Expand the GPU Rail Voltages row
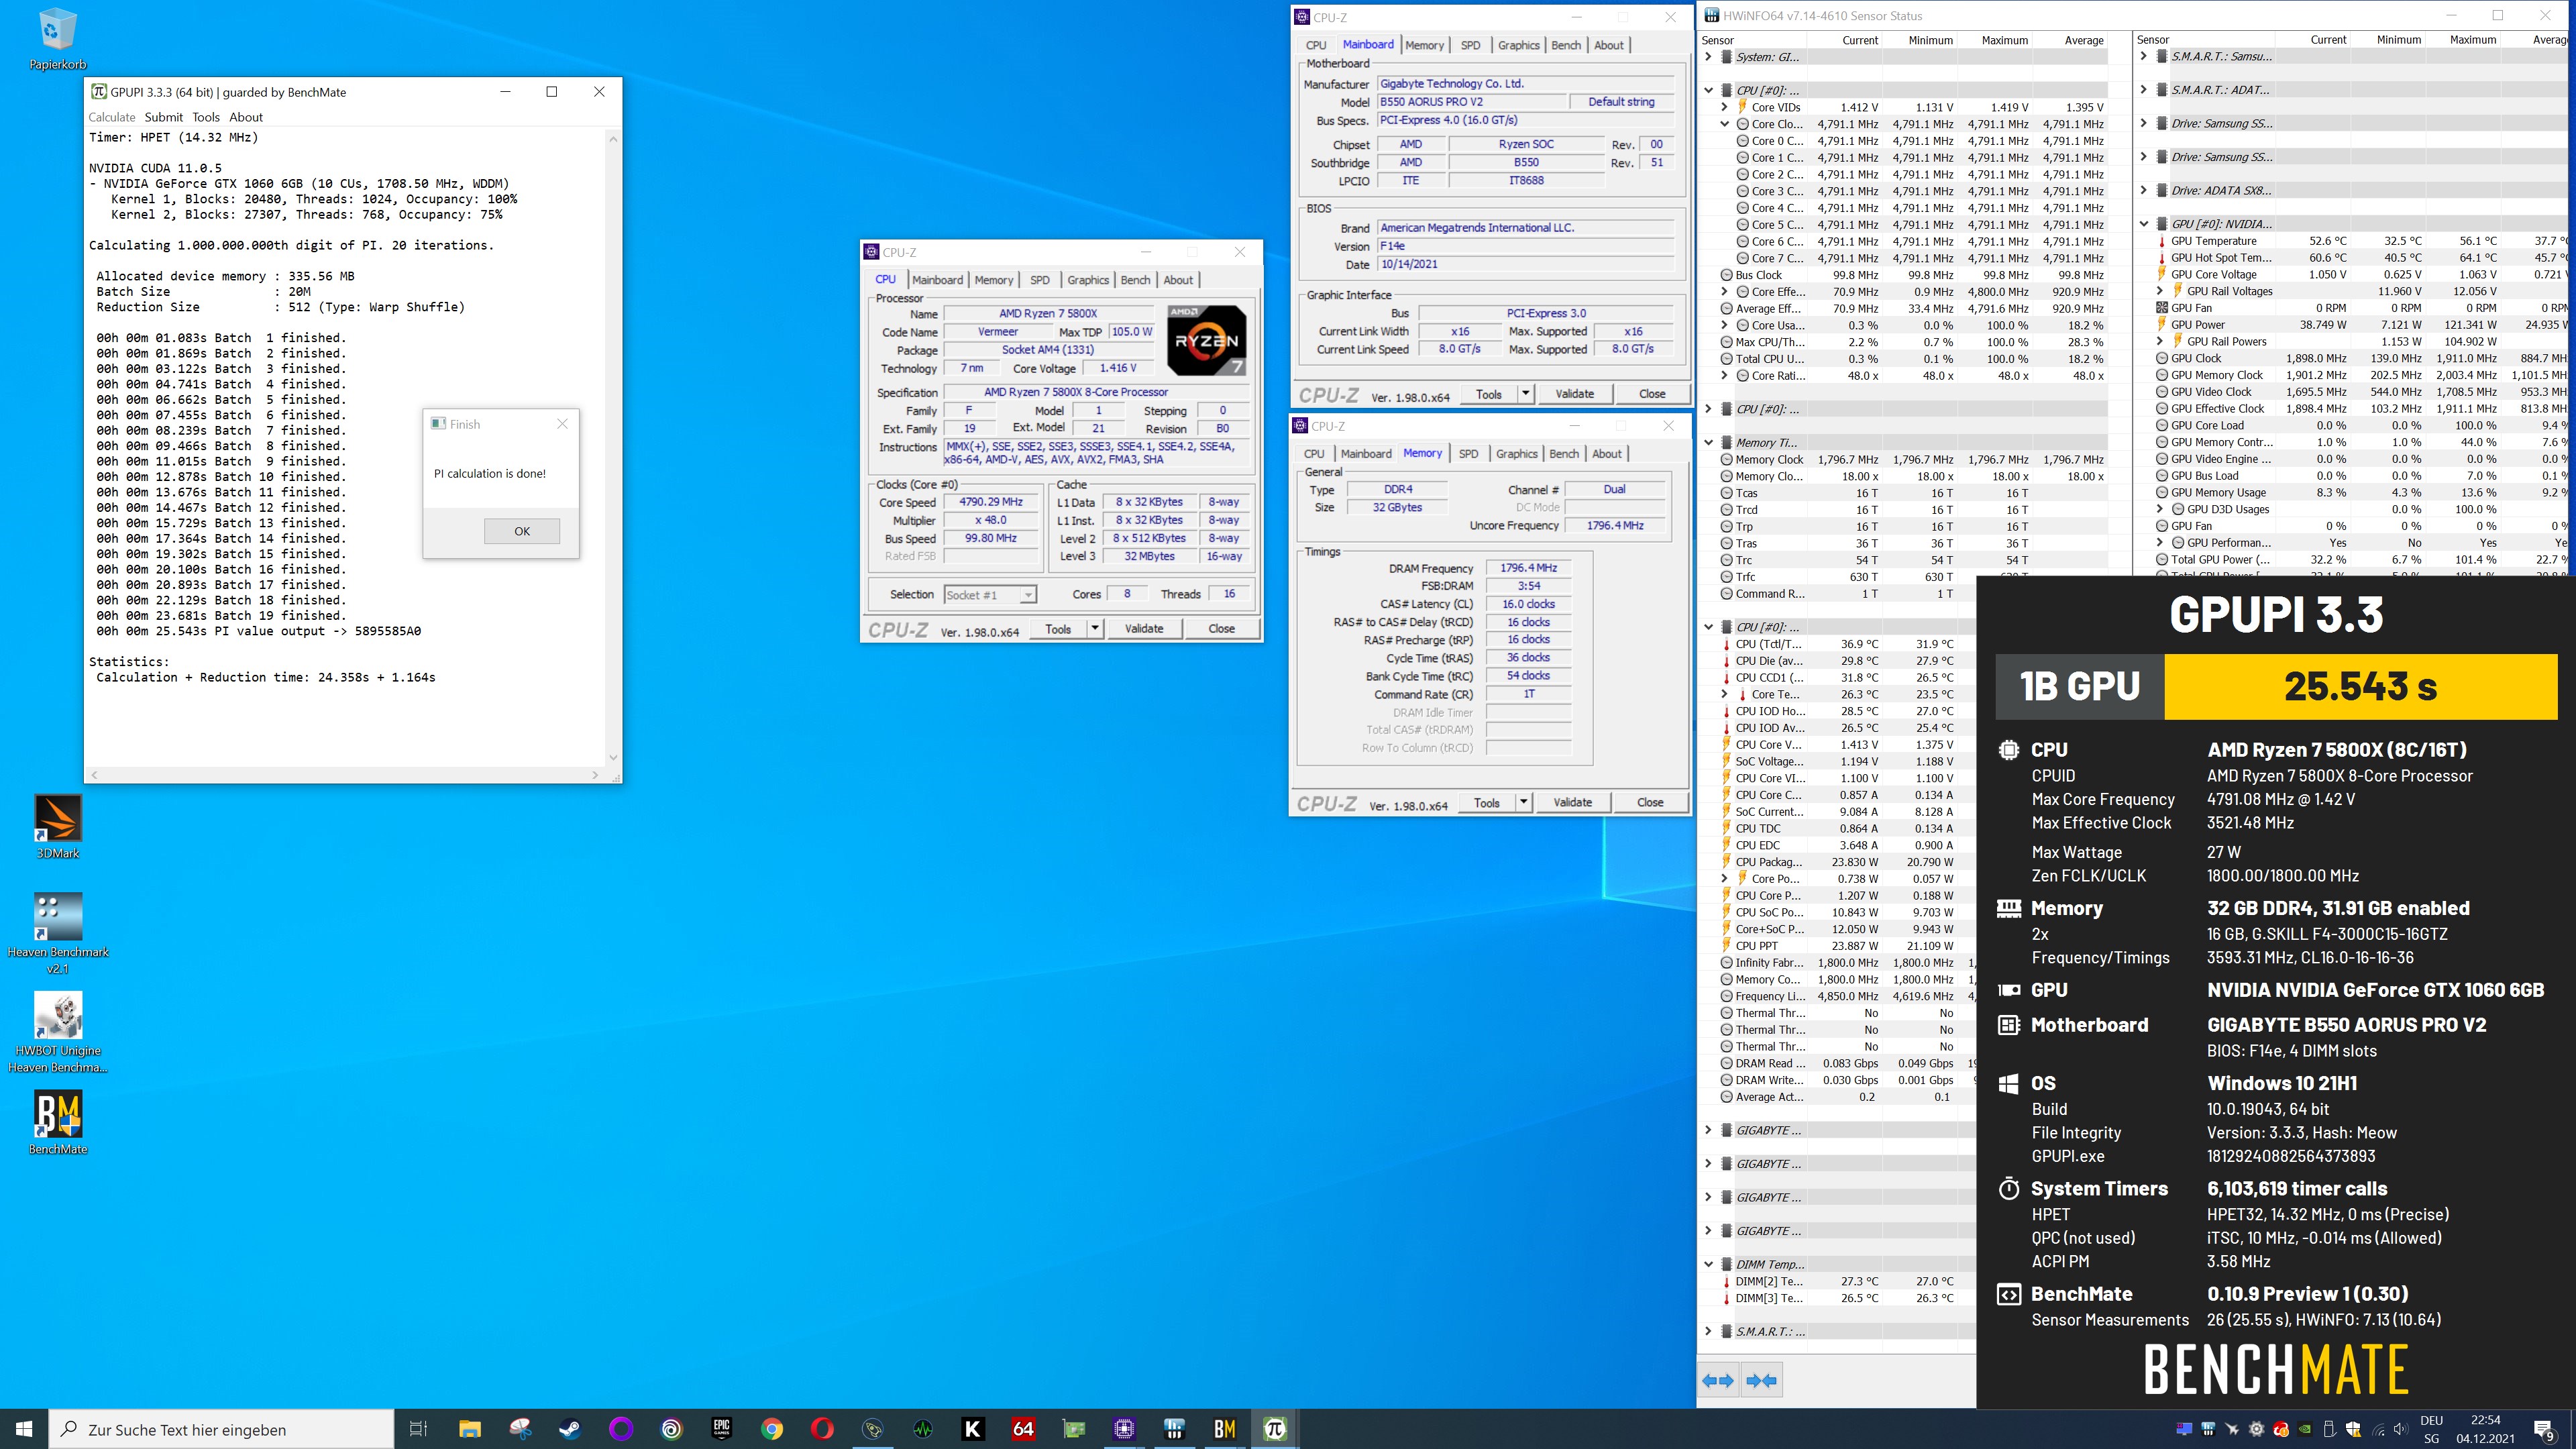Screen dimensions: 2576x1449 click(2160, 291)
